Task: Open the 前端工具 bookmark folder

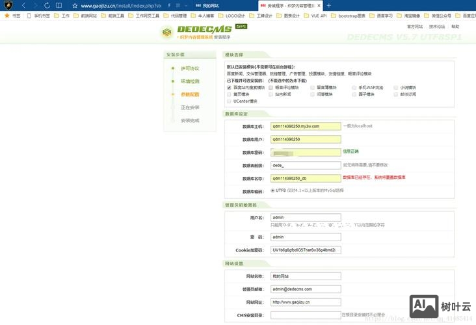Action: point(112,16)
